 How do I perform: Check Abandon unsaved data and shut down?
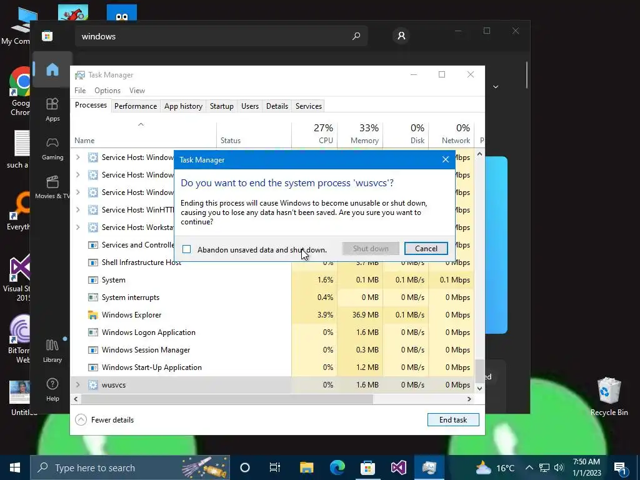point(186,249)
